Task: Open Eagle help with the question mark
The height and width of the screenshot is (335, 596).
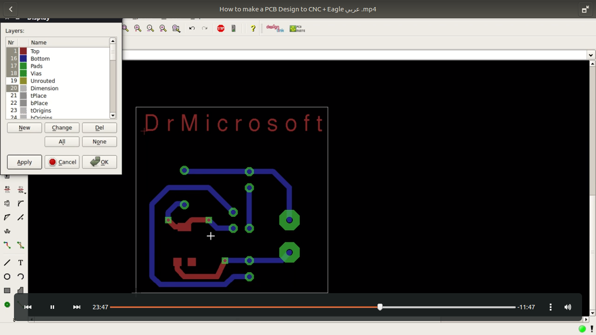Action: point(253,28)
